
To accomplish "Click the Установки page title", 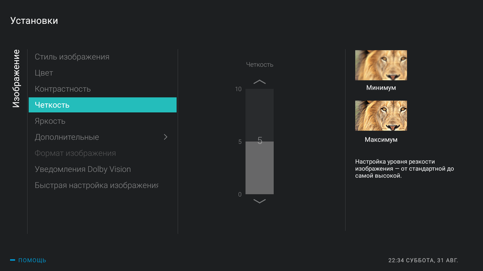I will click(x=34, y=21).
